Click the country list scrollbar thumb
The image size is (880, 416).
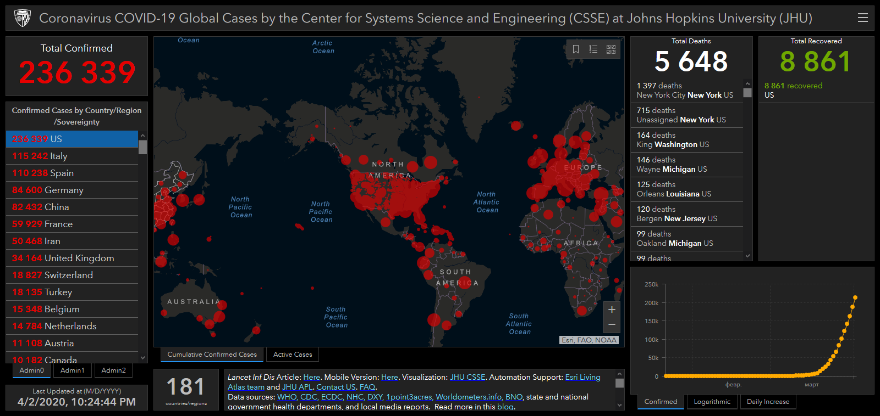tap(143, 147)
